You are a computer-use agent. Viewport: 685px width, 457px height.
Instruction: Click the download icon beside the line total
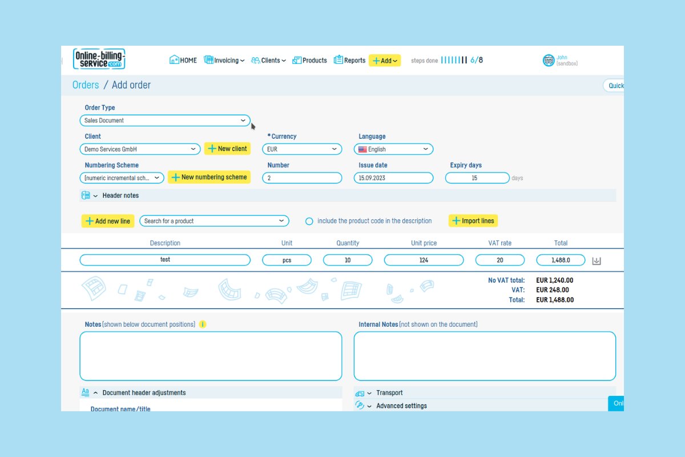click(x=597, y=261)
